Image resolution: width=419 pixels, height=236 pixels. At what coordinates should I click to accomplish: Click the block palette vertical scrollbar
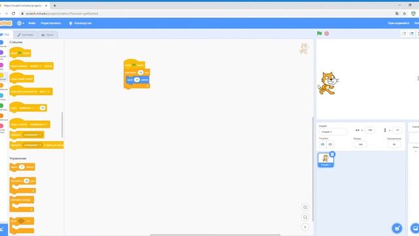pyautogui.click(x=62, y=125)
